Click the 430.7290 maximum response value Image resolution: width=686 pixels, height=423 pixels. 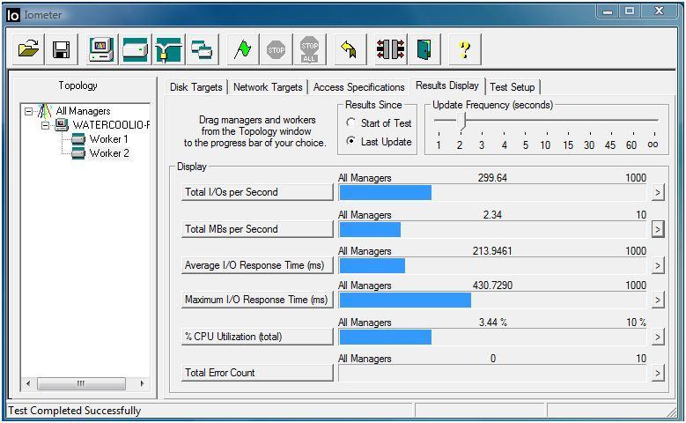[492, 286]
